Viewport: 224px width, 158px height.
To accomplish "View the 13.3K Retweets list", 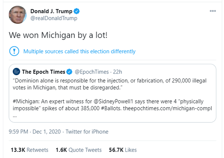I will (x=30, y=150).
